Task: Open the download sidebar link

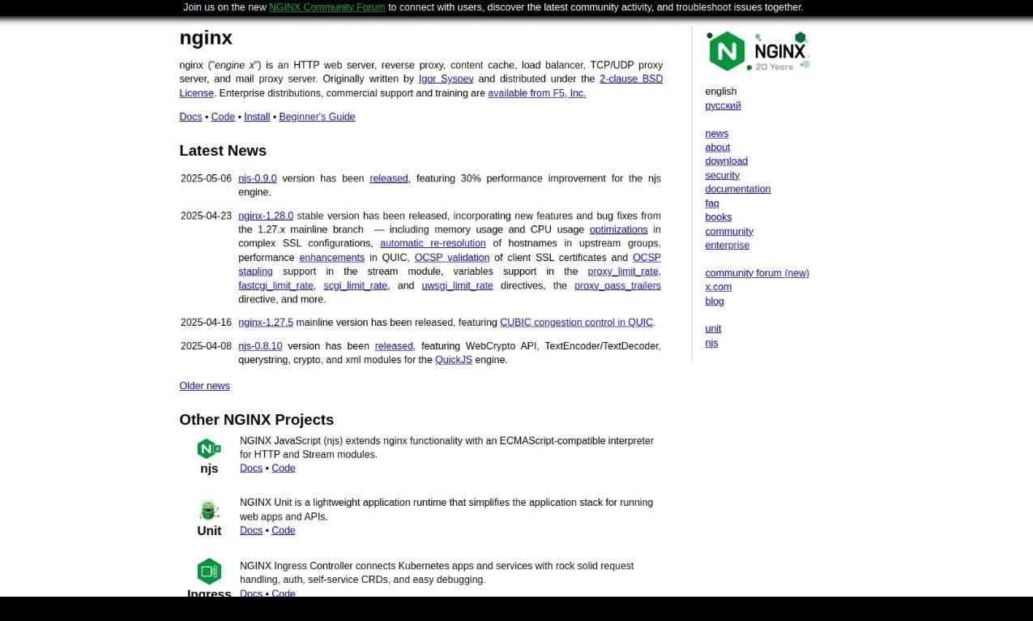Action: pos(726,161)
